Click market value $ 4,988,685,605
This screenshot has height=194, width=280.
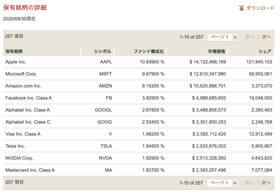[209, 98]
